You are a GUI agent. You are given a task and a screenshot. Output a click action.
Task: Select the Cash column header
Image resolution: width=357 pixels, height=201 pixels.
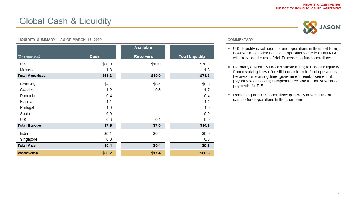tap(94, 56)
